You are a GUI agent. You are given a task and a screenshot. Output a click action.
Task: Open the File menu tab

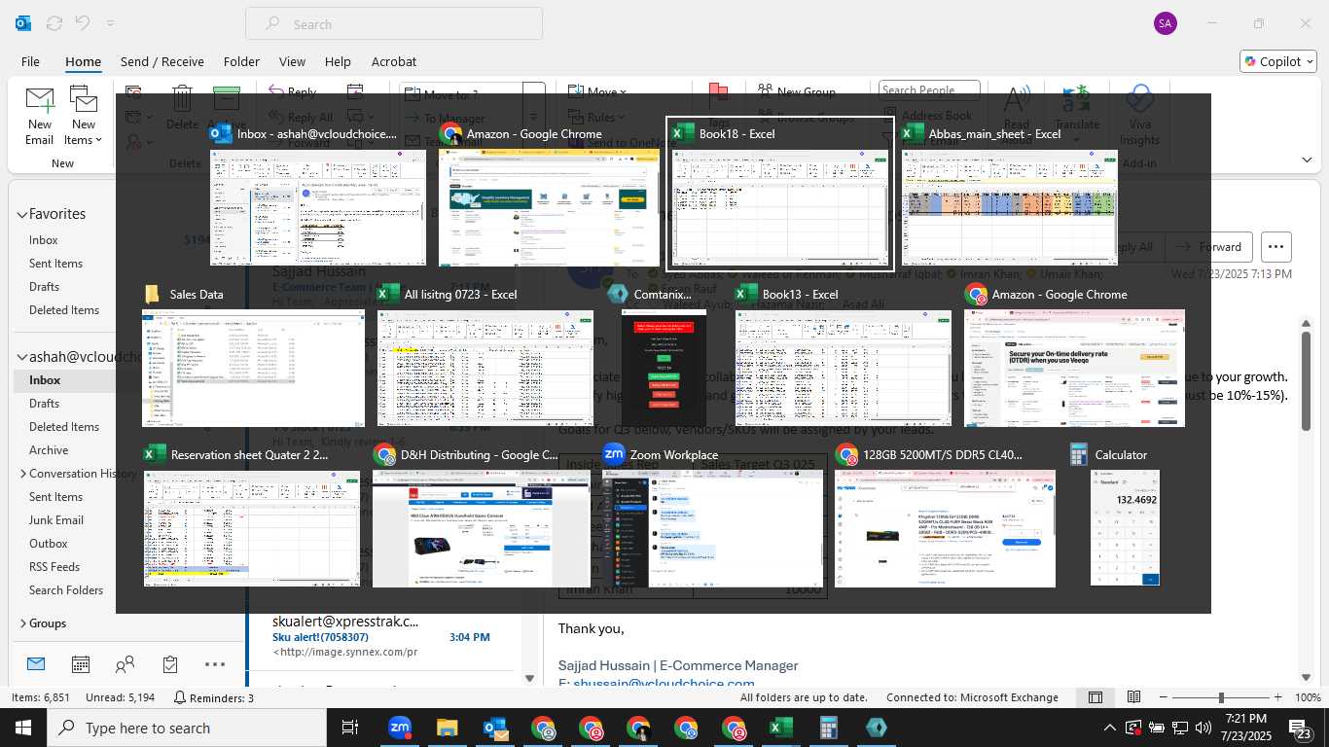click(x=30, y=61)
